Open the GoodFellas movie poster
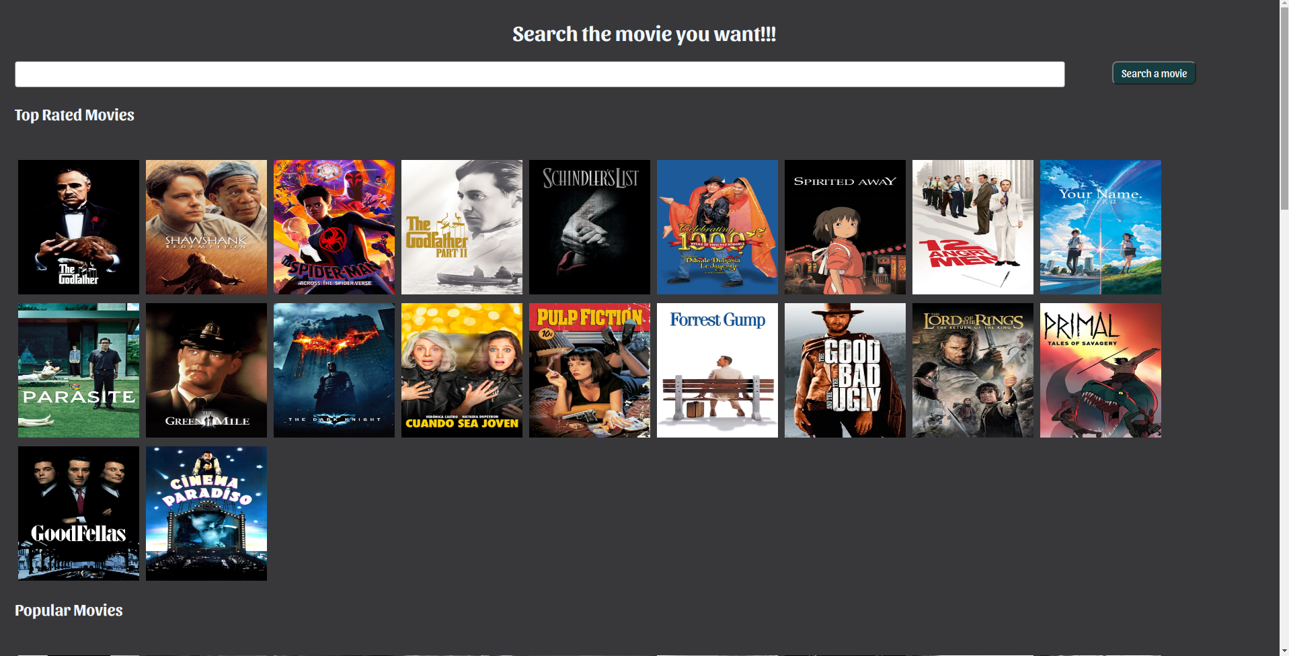The width and height of the screenshot is (1289, 656). click(79, 514)
